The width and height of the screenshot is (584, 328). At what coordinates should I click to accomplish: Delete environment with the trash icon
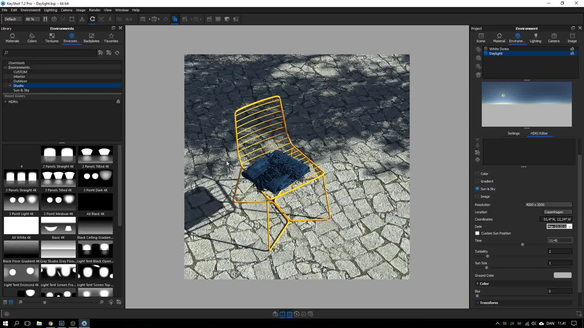478,75
